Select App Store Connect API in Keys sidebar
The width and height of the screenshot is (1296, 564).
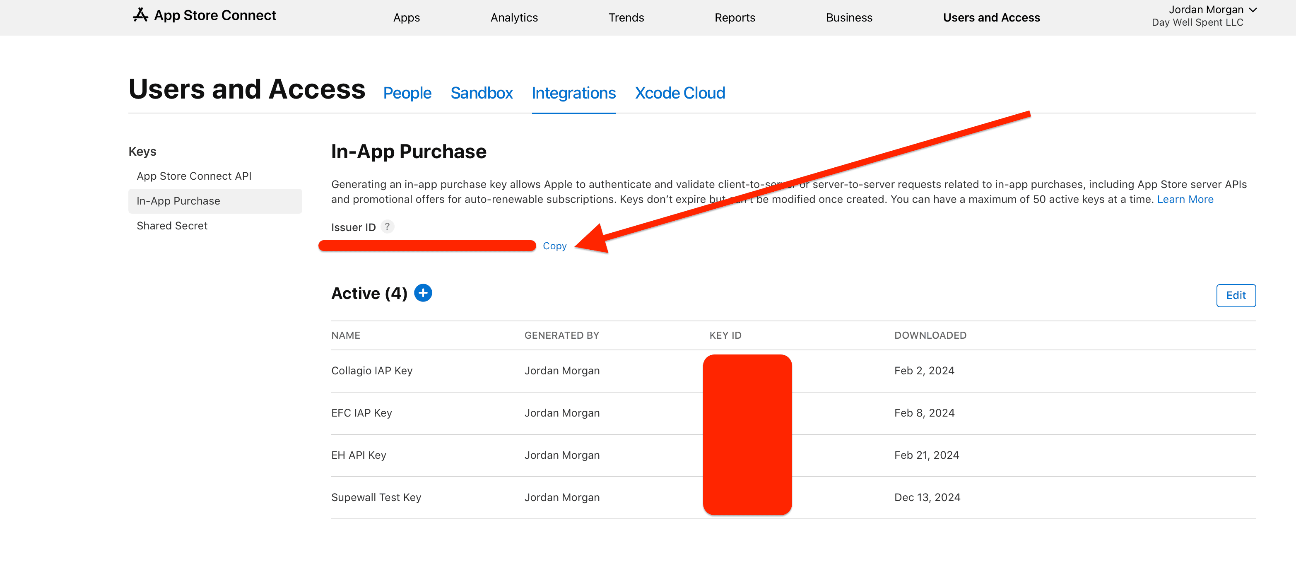click(x=194, y=176)
